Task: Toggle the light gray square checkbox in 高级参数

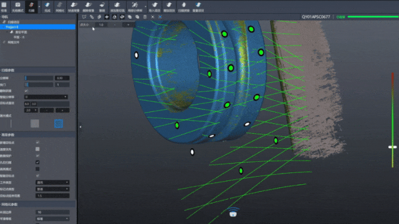Action: (x=37, y=149)
